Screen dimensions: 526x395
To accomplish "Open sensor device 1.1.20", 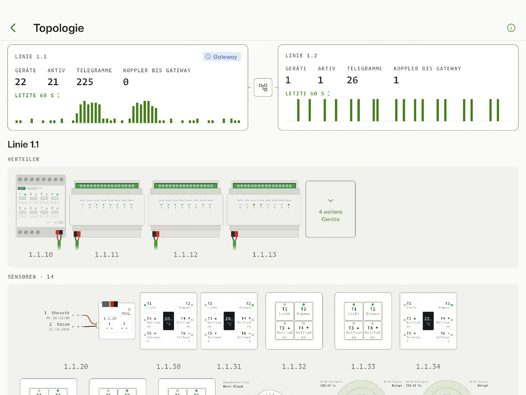I will (x=117, y=321).
